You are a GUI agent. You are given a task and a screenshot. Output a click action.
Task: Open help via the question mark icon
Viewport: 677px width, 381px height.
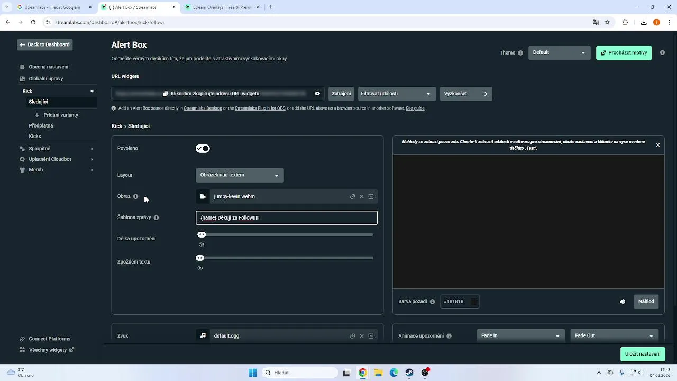[662, 53]
